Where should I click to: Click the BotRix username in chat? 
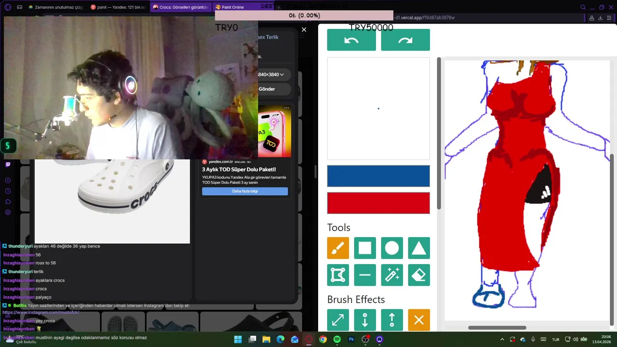point(20,306)
